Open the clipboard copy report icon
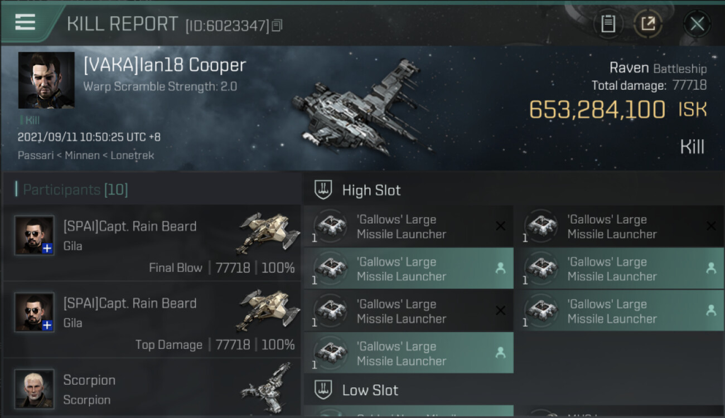Viewport: 725px width, 418px height. click(x=608, y=24)
